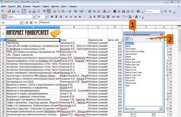Sort Descending icon

99,11
